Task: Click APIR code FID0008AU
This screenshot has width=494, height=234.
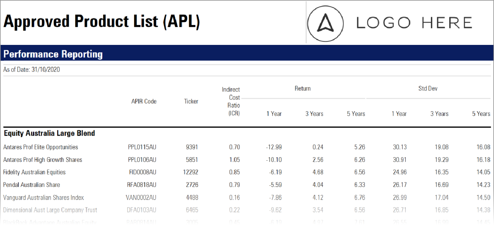Action: coord(142,172)
